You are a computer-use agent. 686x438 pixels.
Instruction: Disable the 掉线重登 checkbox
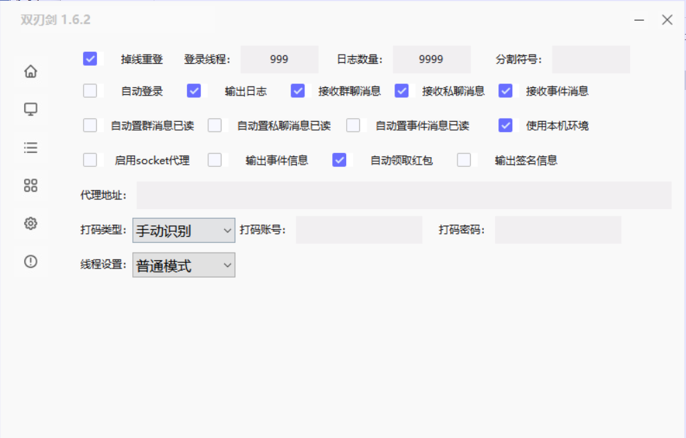pyautogui.click(x=90, y=59)
